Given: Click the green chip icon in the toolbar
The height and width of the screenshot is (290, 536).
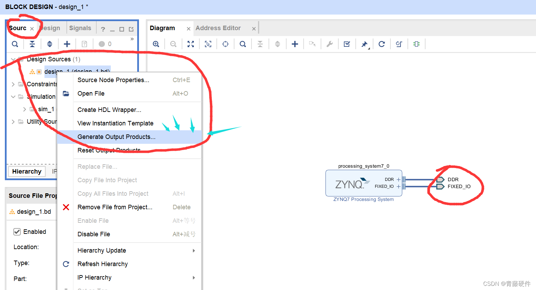Looking at the screenshot, I should click(417, 44).
